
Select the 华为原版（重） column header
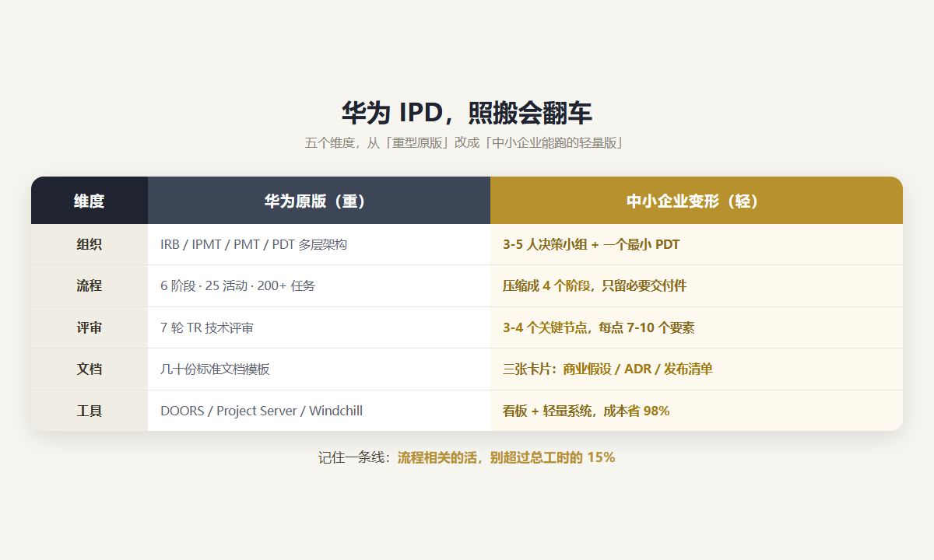click(319, 201)
